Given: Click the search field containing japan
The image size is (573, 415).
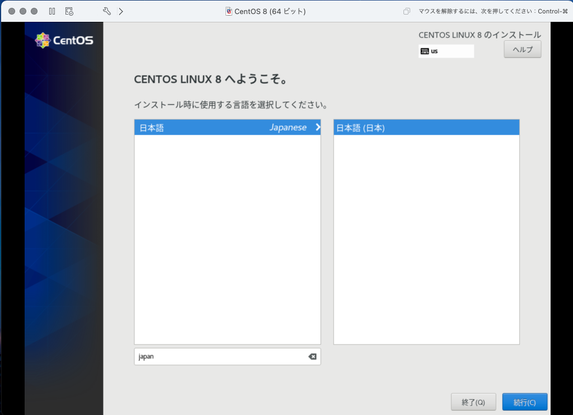Looking at the screenshot, I should click(x=218, y=356).
